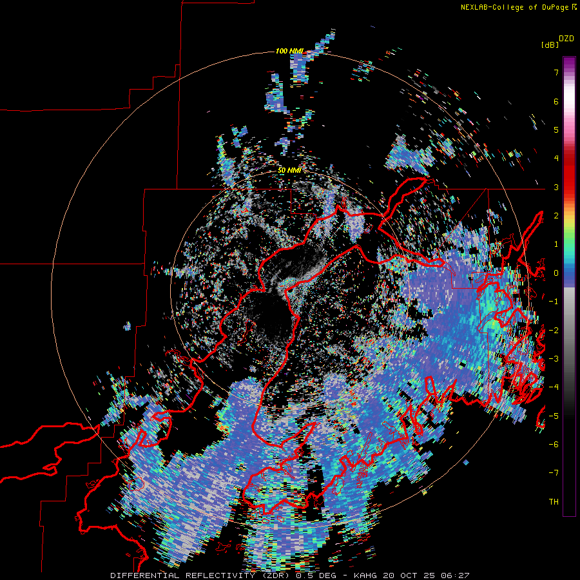Viewport: 580px width, 580px height.
Task: Click the 4 value on the scale
Action: [x=556, y=159]
